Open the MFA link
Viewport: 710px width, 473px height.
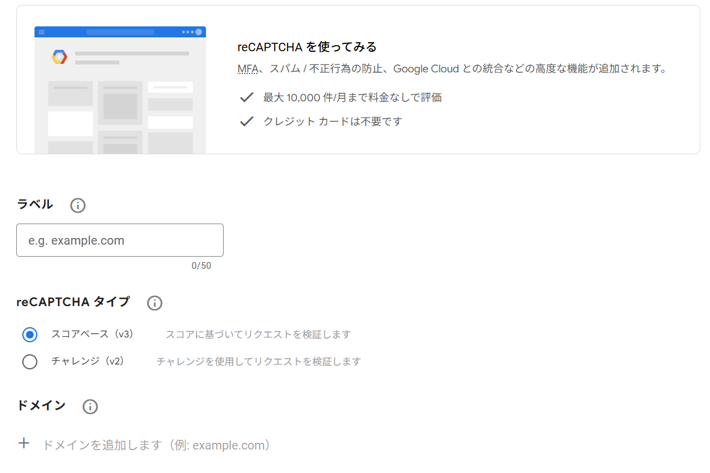coord(247,68)
